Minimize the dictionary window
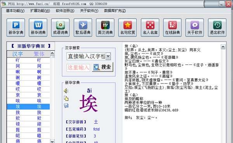The width and height of the screenshot is (233, 143). point(222,4)
